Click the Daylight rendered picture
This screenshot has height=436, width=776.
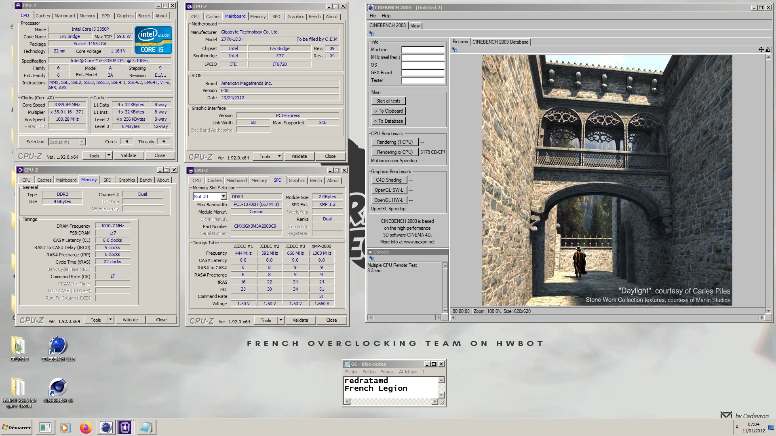607,180
